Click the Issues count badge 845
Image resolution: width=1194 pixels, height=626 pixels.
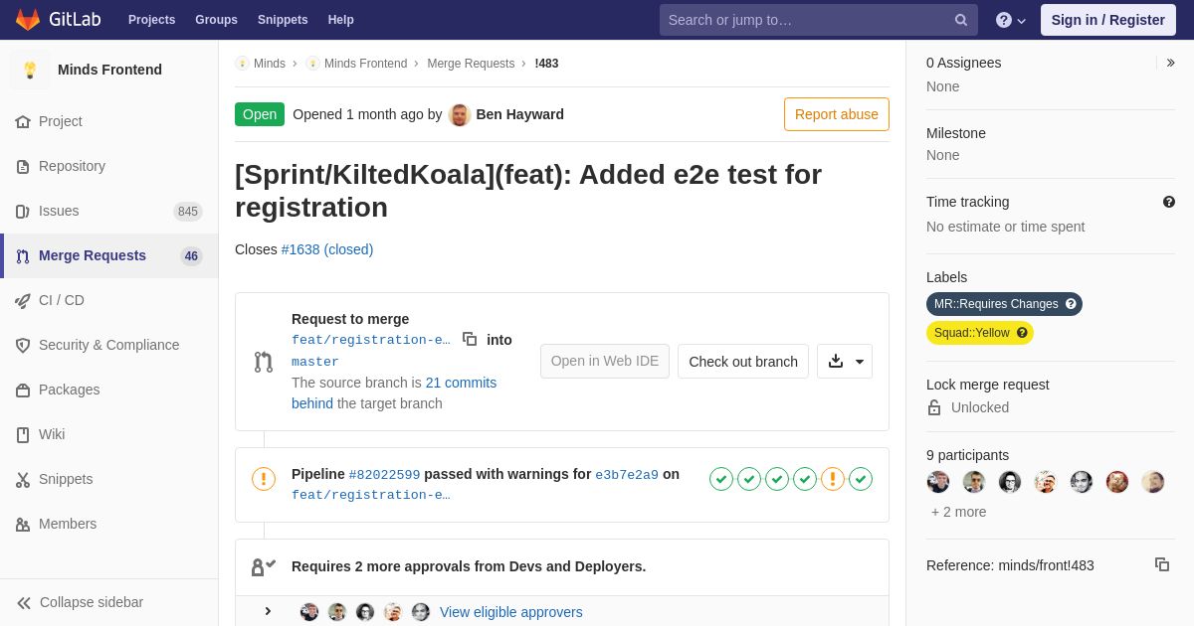[x=188, y=212]
